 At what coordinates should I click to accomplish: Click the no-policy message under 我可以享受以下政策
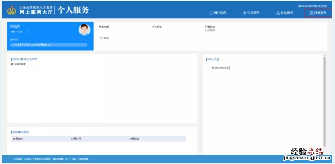pyautogui.click(x=18, y=64)
